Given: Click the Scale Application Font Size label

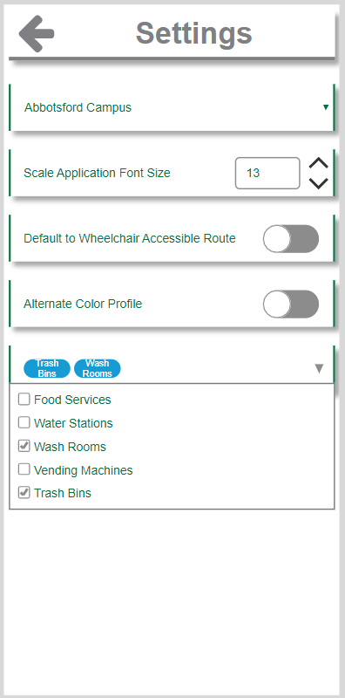Looking at the screenshot, I should 97,173.
